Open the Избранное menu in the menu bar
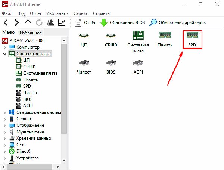Viewport: 224px width, 170px height. 57,13
